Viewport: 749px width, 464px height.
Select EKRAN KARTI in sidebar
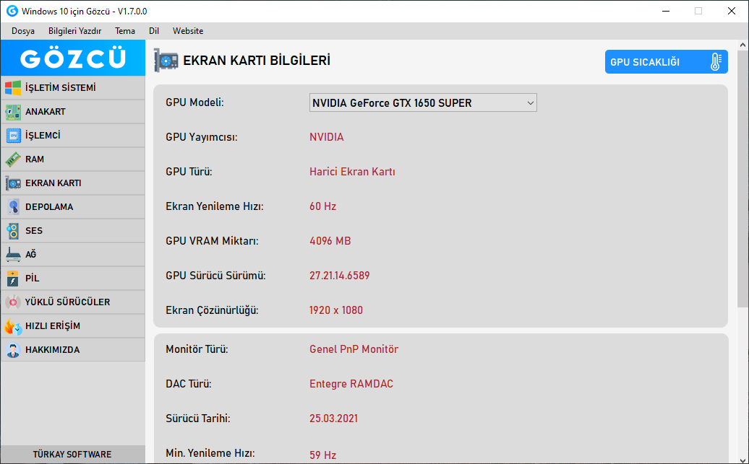pos(72,183)
